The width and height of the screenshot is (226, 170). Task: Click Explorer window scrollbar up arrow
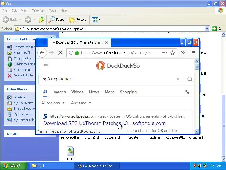click(x=223, y=34)
